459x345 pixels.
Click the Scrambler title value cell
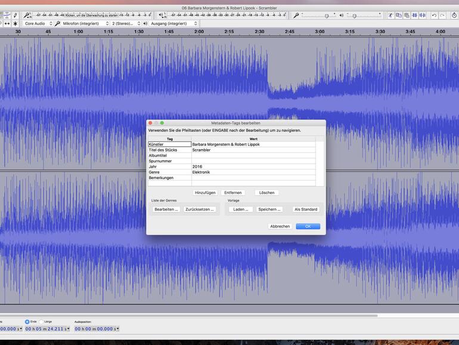tap(253, 150)
